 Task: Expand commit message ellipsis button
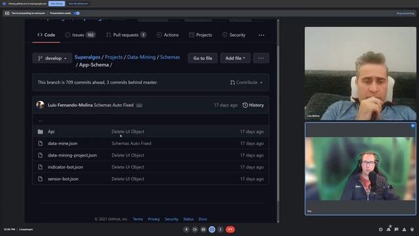coord(139,106)
